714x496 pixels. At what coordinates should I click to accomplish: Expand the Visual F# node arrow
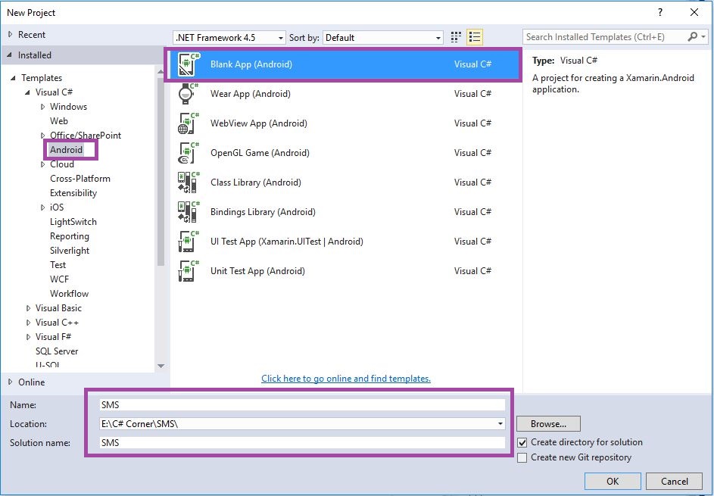28,337
